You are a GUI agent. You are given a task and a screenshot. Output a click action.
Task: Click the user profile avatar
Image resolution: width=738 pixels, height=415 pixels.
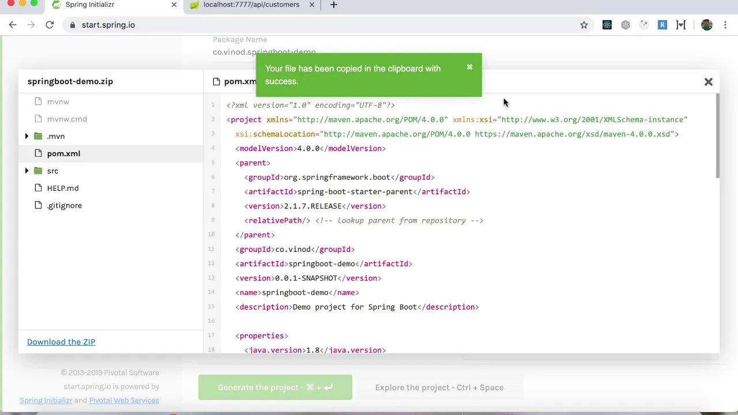click(x=707, y=25)
